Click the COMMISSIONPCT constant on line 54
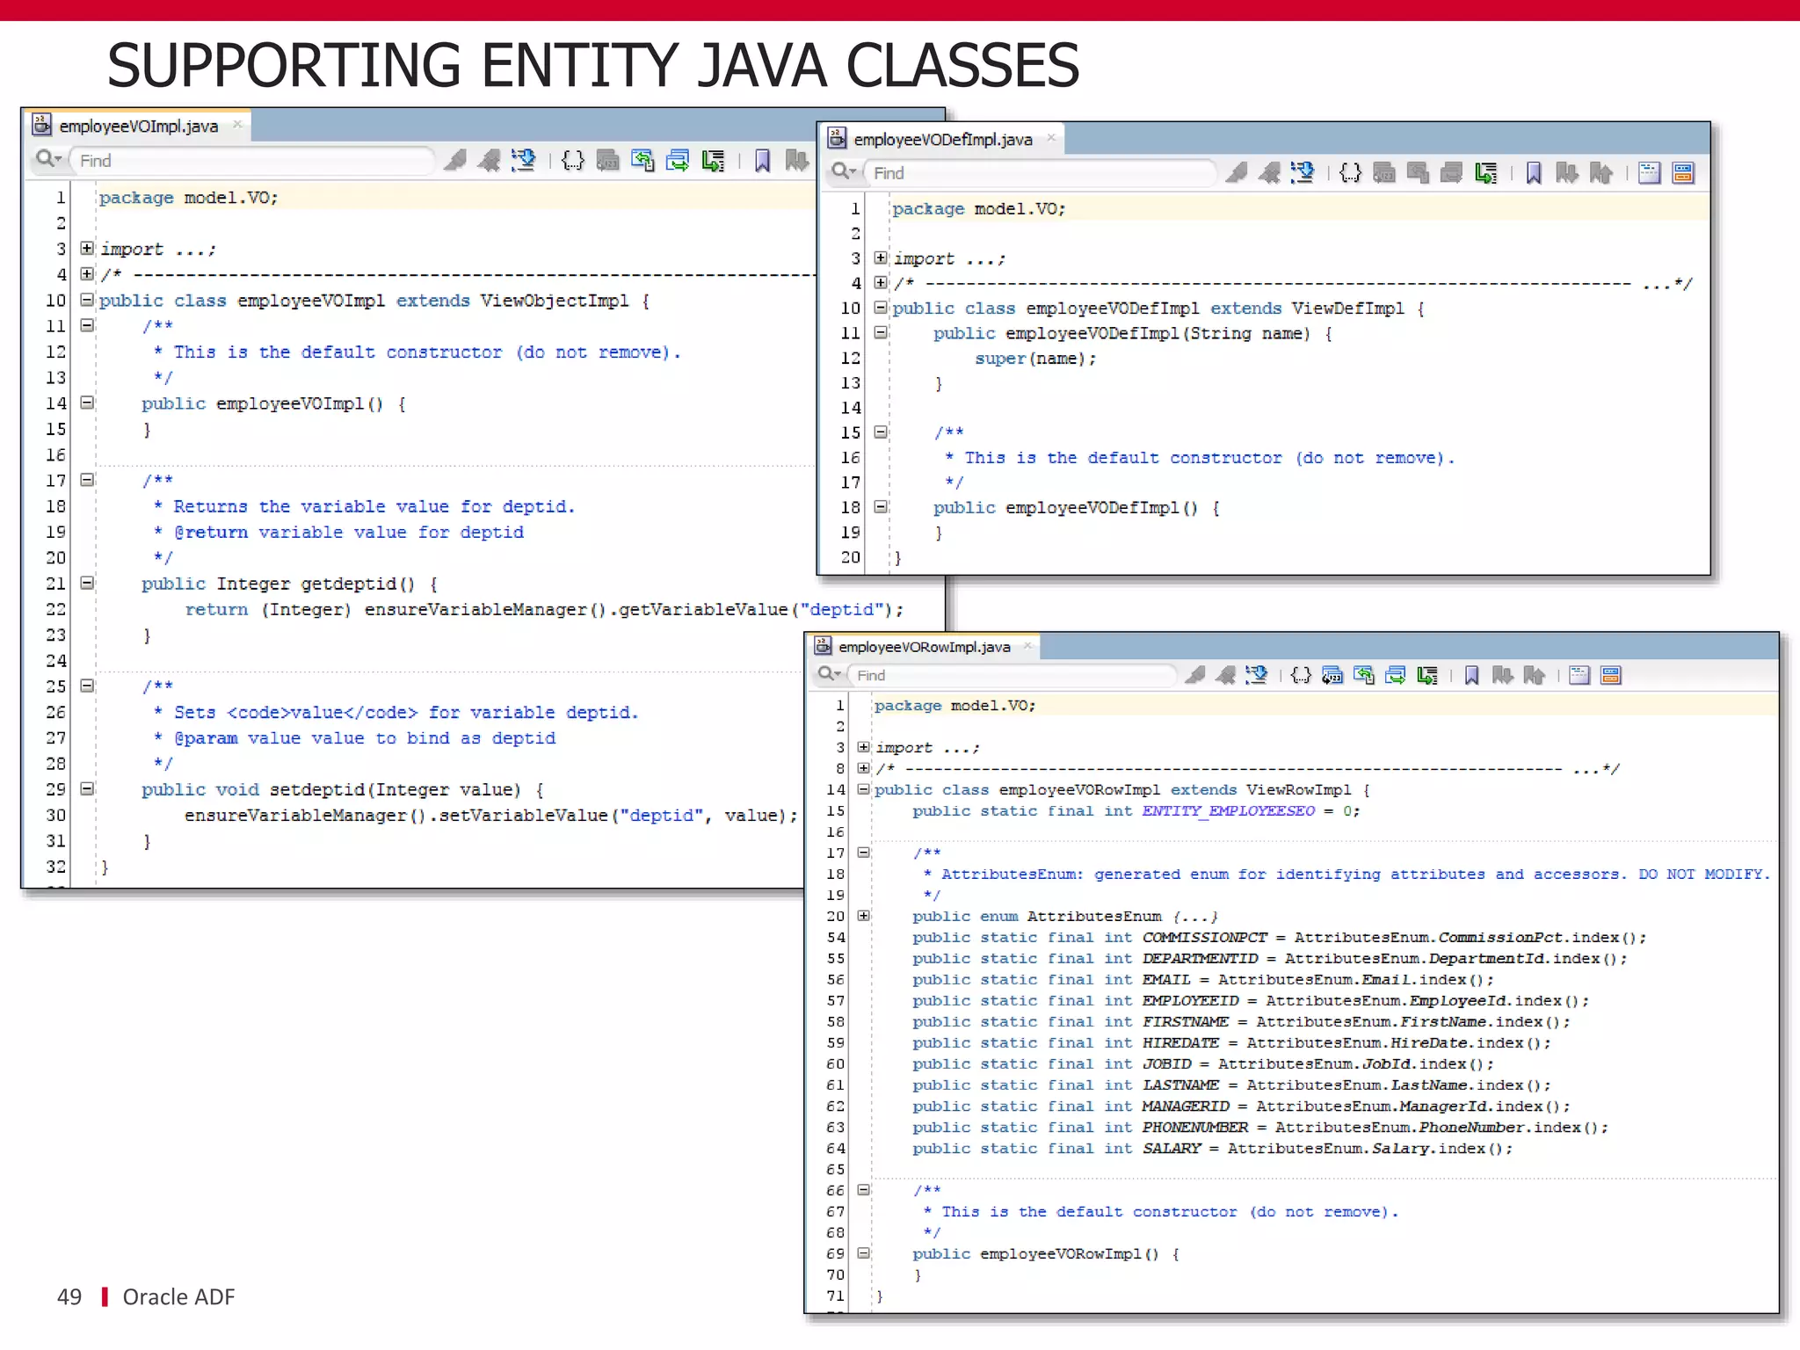The width and height of the screenshot is (1800, 1350). [1205, 937]
